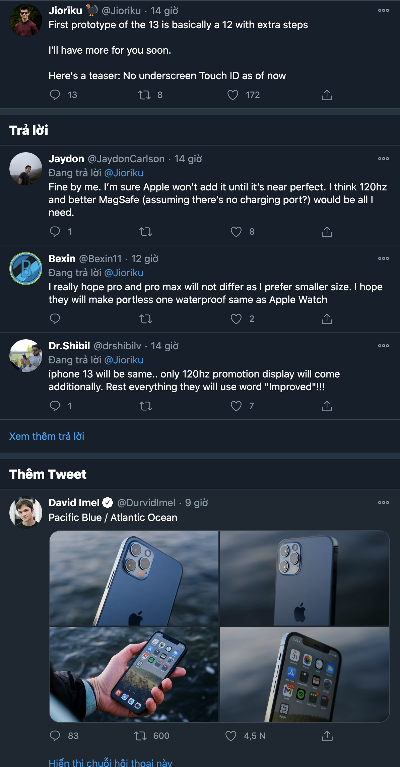Retweet Jioriku's tweet with 8 retweets

144,95
